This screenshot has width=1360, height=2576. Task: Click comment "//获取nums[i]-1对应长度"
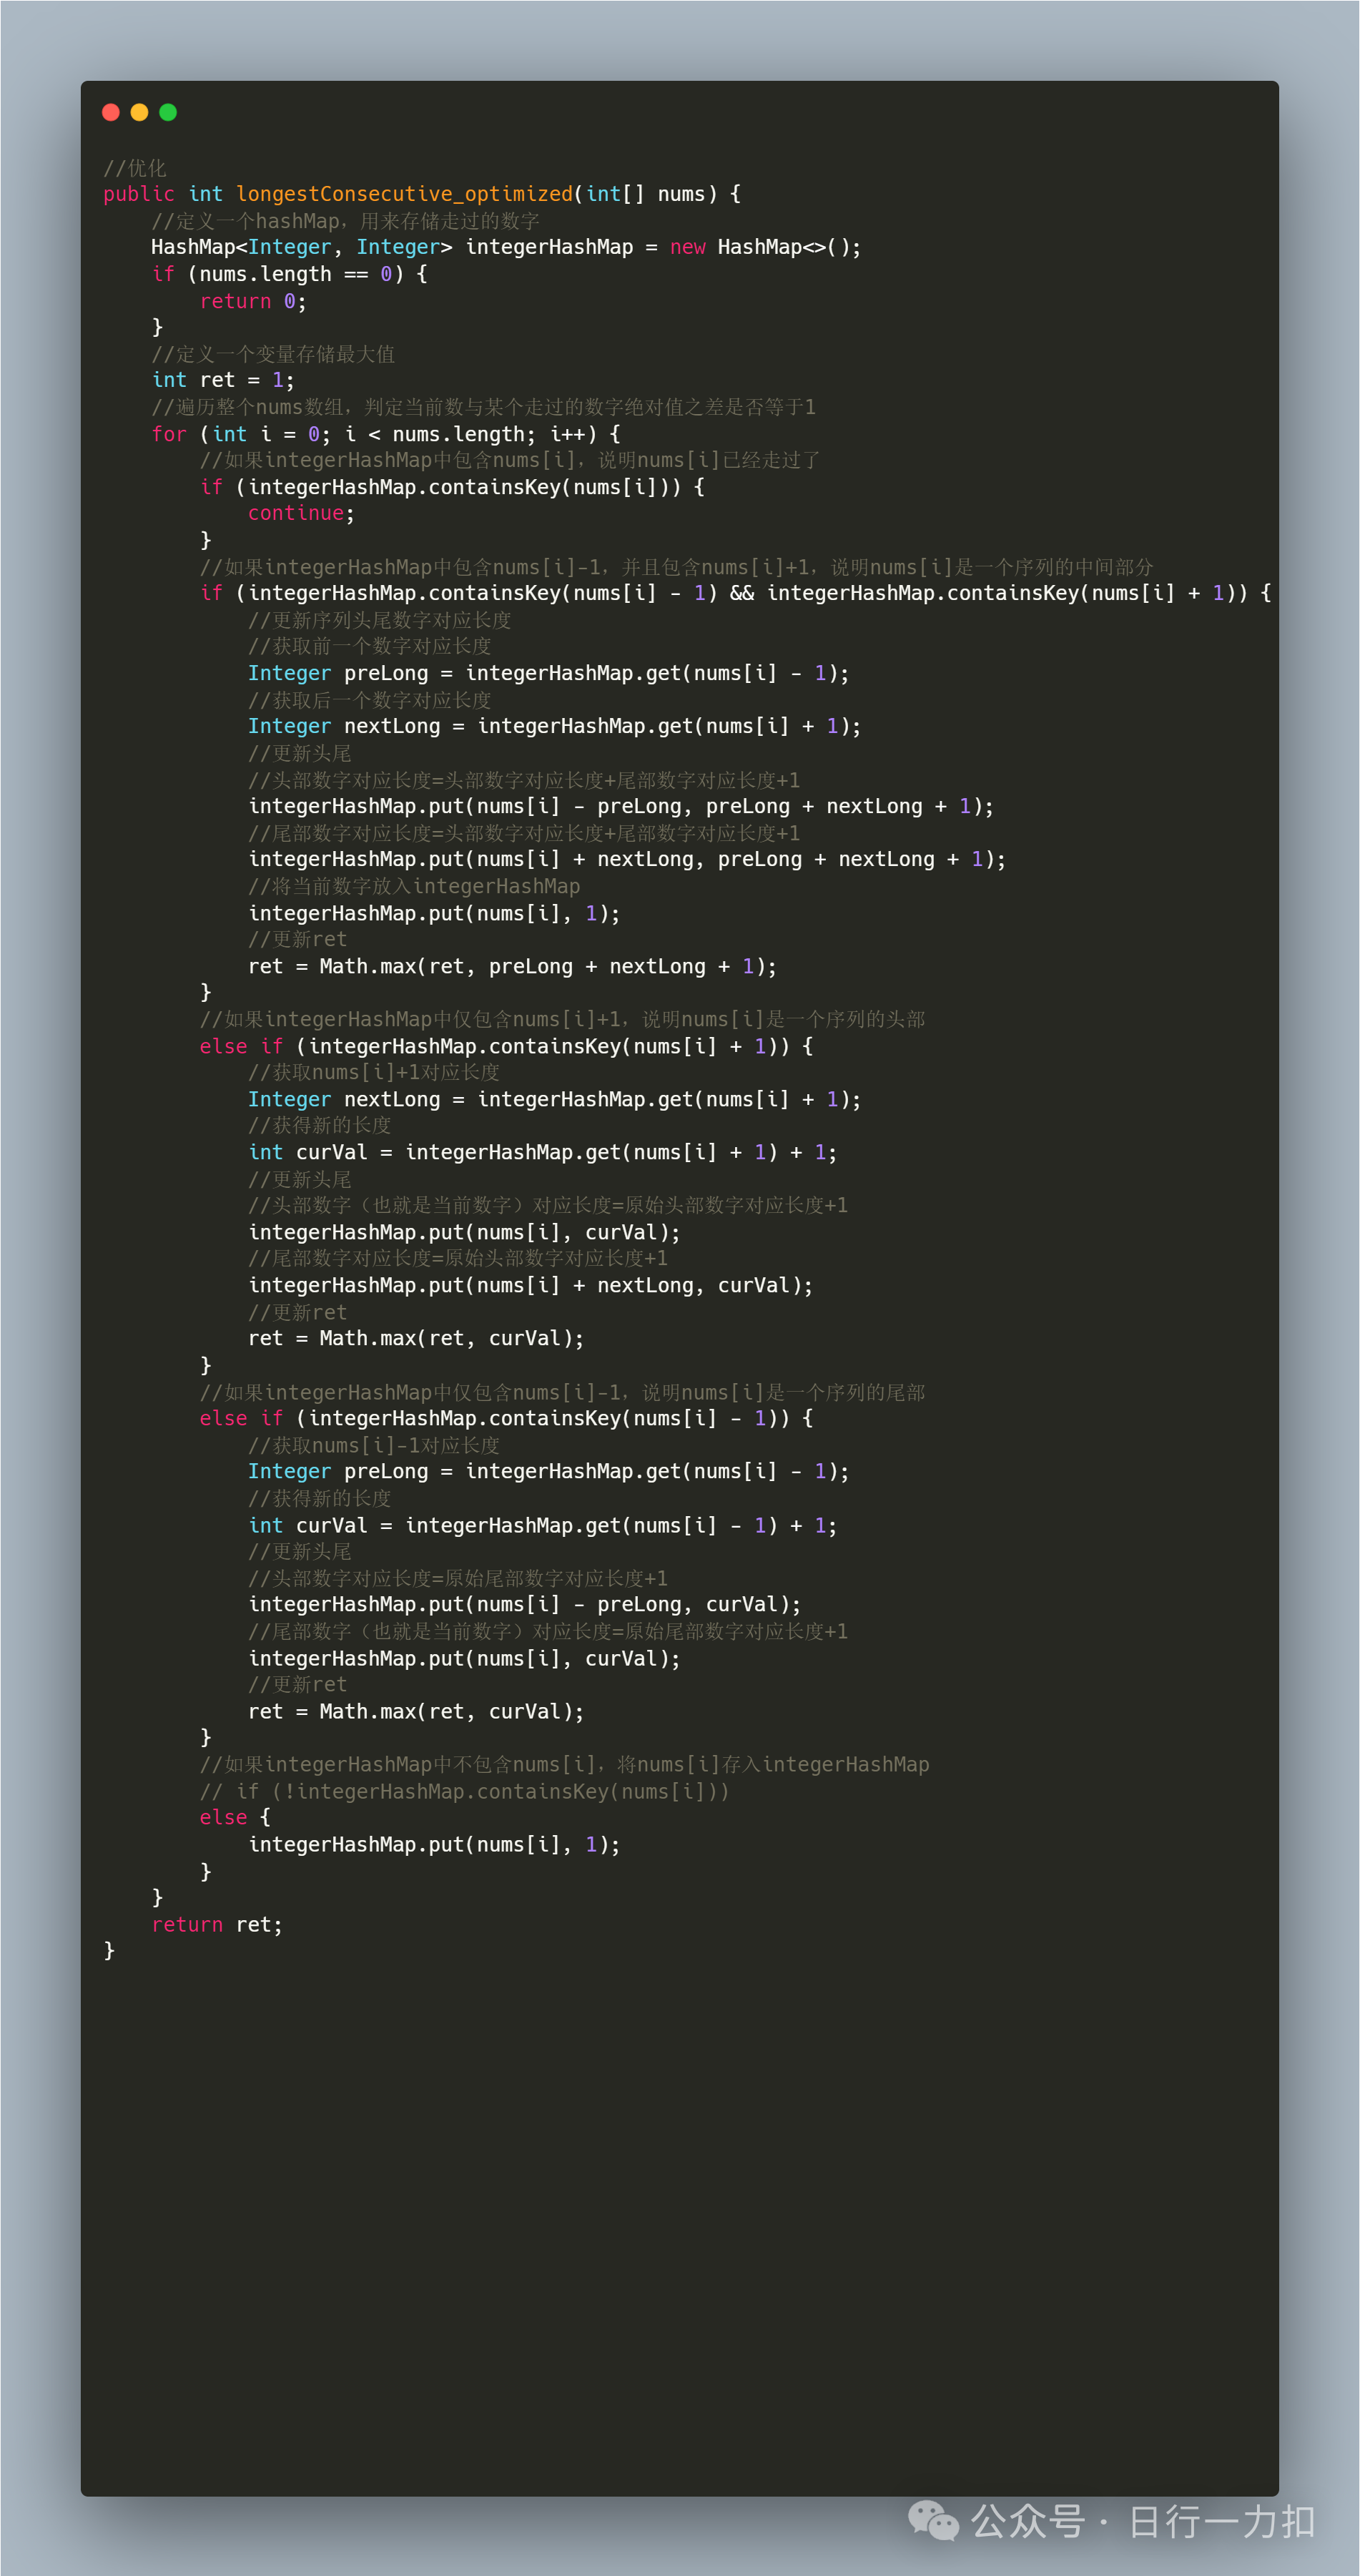374,1445
